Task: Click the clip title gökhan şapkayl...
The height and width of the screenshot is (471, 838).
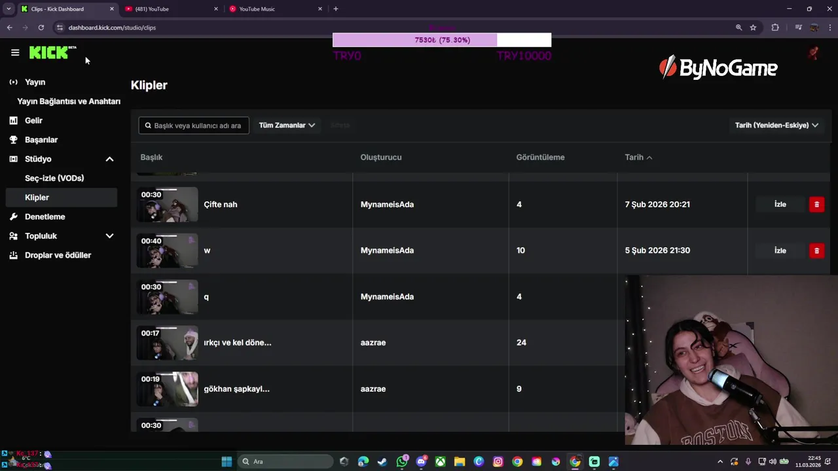Action: point(237,389)
